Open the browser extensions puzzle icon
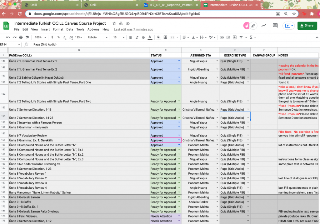The width and height of the screenshot is (320, 224). tap(312, 14)
